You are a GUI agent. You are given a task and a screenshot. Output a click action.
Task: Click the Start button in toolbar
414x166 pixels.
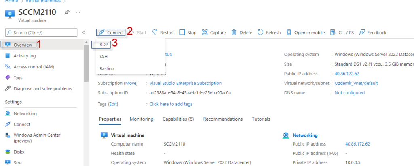point(139,33)
